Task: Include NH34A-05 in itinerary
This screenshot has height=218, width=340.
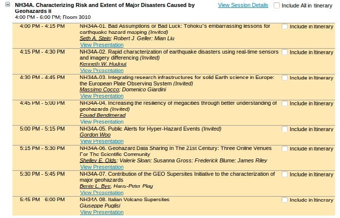Action: [285, 130]
